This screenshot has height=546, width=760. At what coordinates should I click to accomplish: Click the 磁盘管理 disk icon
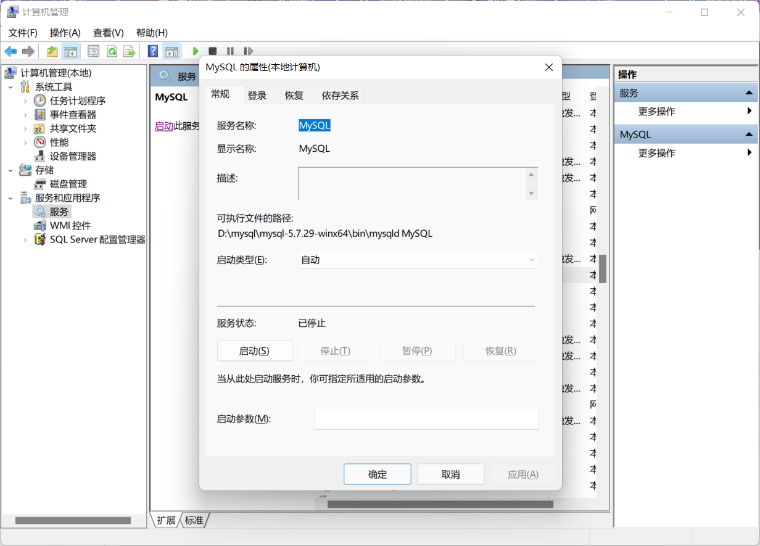[x=39, y=184]
